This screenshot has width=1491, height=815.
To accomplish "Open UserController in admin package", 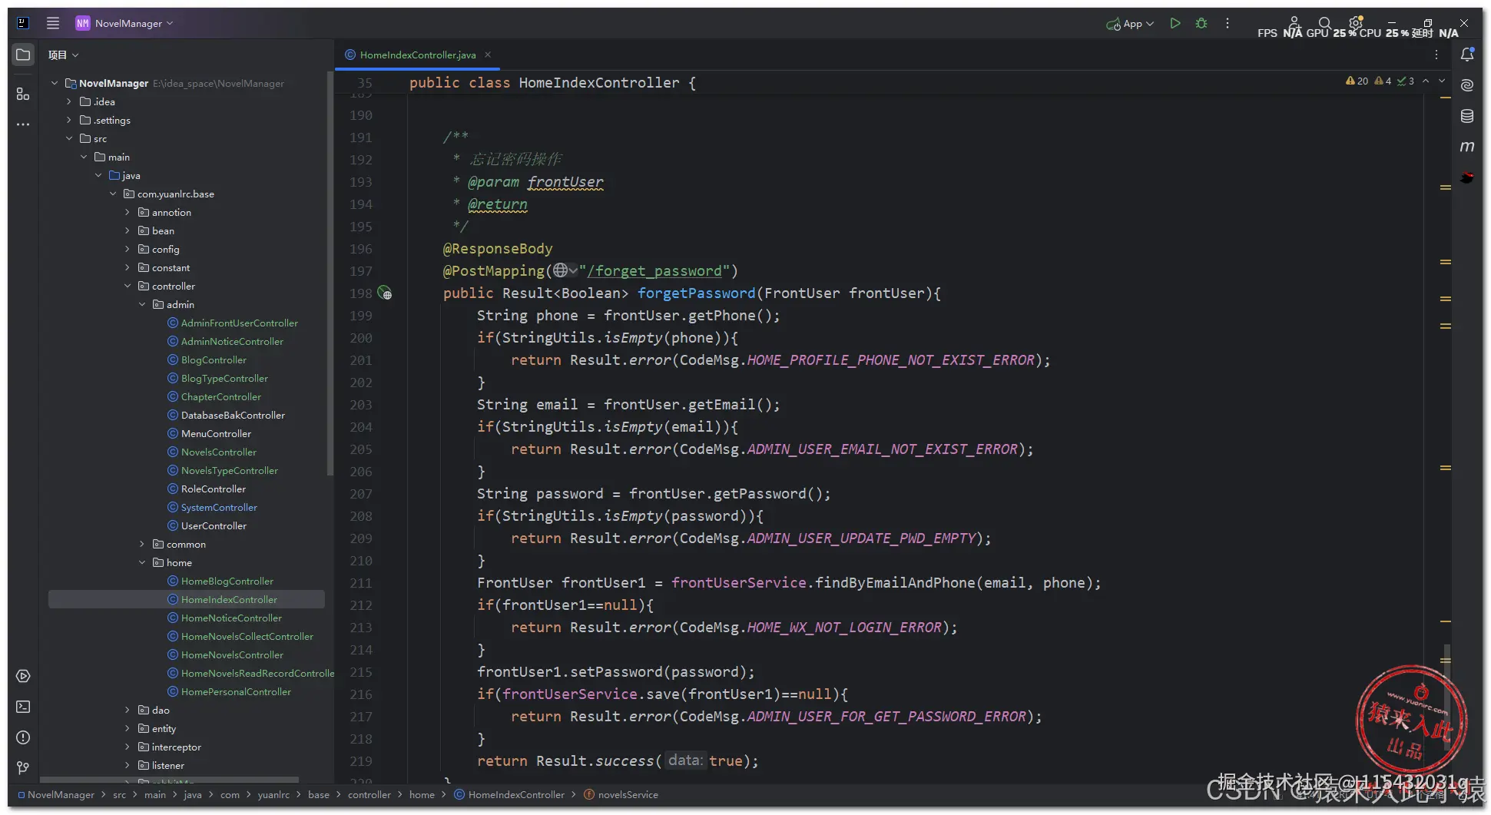I will pyautogui.click(x=214, y=525).
